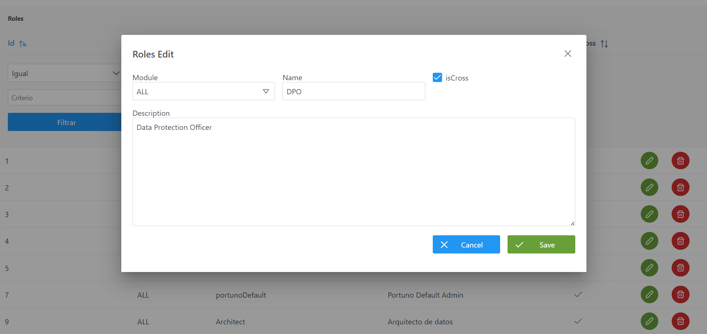707x334 pixels.
Task: Expand the Igual filter operator dropdown
Action: tap(65, 73)
